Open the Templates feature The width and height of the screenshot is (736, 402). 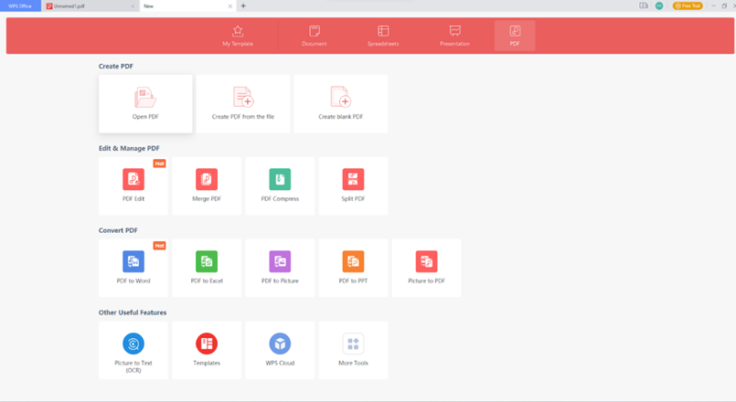point(207,350)
